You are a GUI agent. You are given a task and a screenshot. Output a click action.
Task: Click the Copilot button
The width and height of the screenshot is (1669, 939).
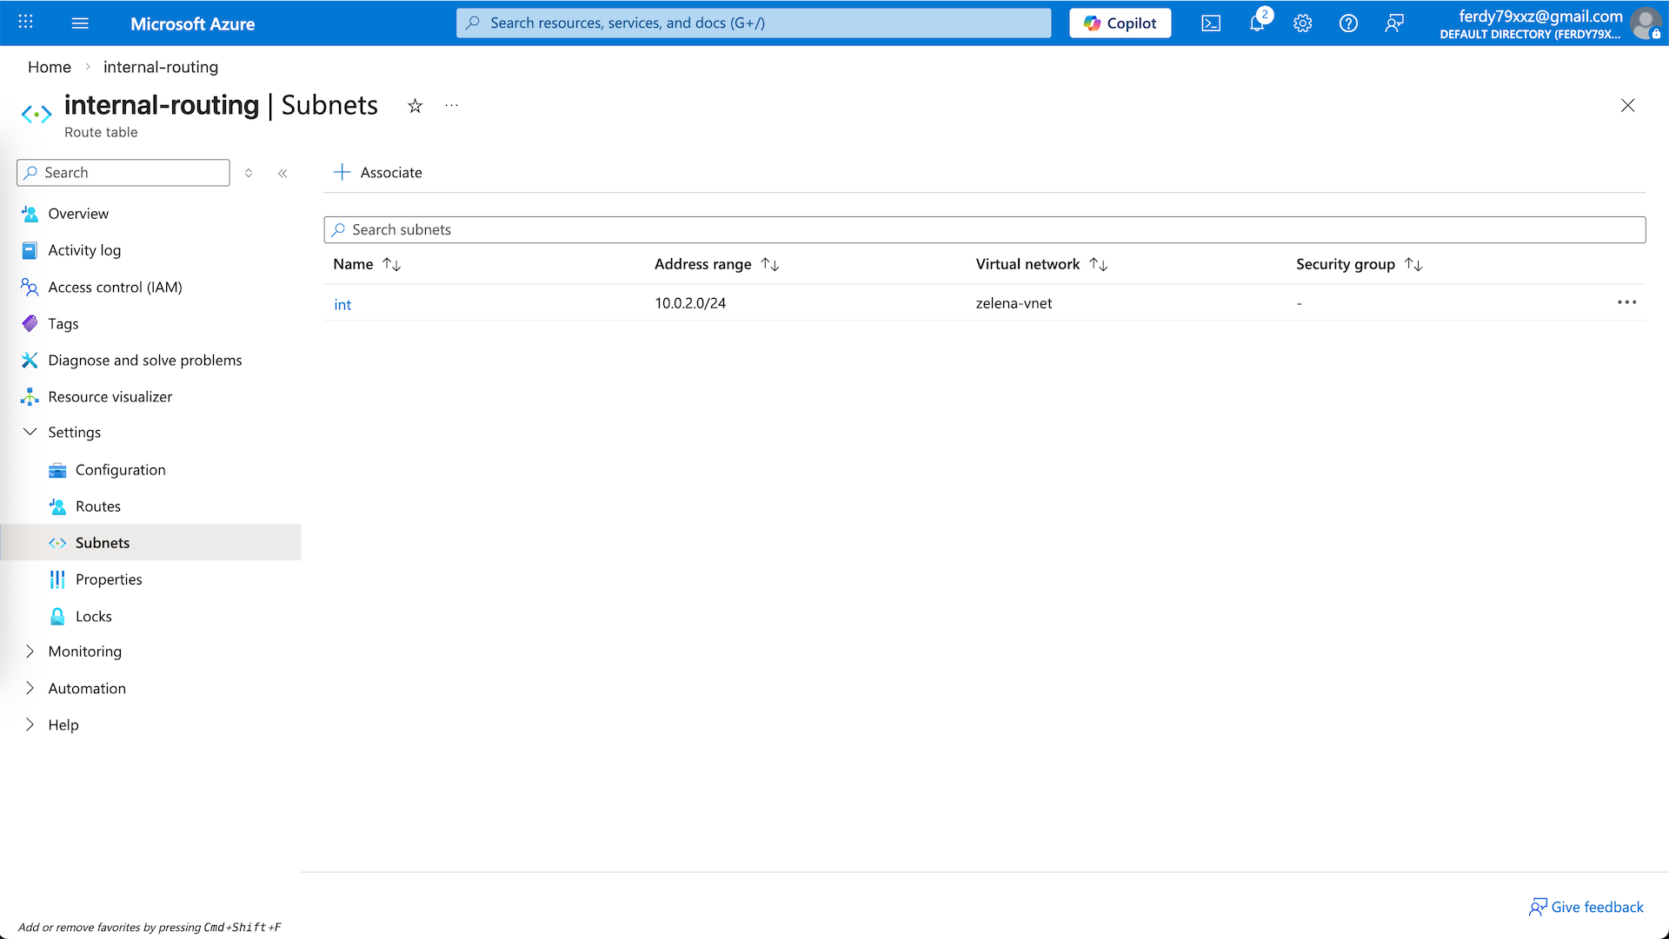(1120, 23)
